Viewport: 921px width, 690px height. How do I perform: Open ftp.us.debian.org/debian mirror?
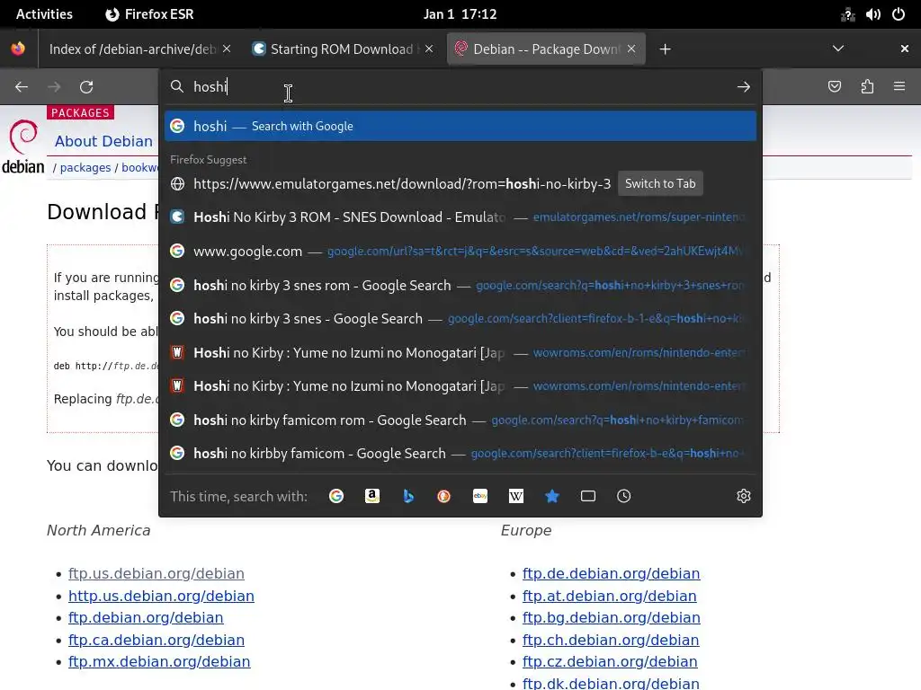[x=156, y=574]
